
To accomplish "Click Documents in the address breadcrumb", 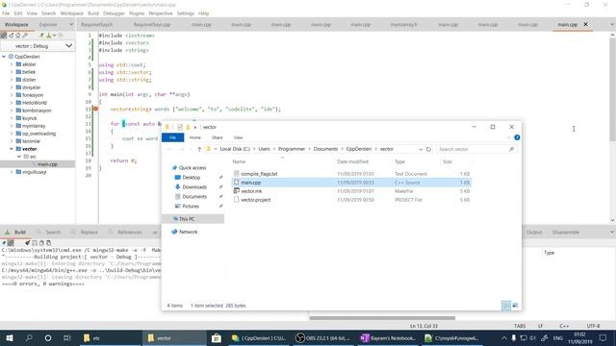I will (x=325, y=149).
